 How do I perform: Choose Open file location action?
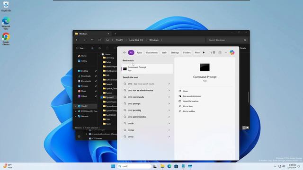pos(190,101)
